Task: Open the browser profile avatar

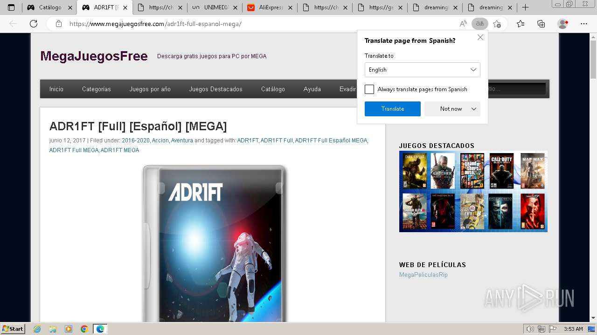Action: 563,24
